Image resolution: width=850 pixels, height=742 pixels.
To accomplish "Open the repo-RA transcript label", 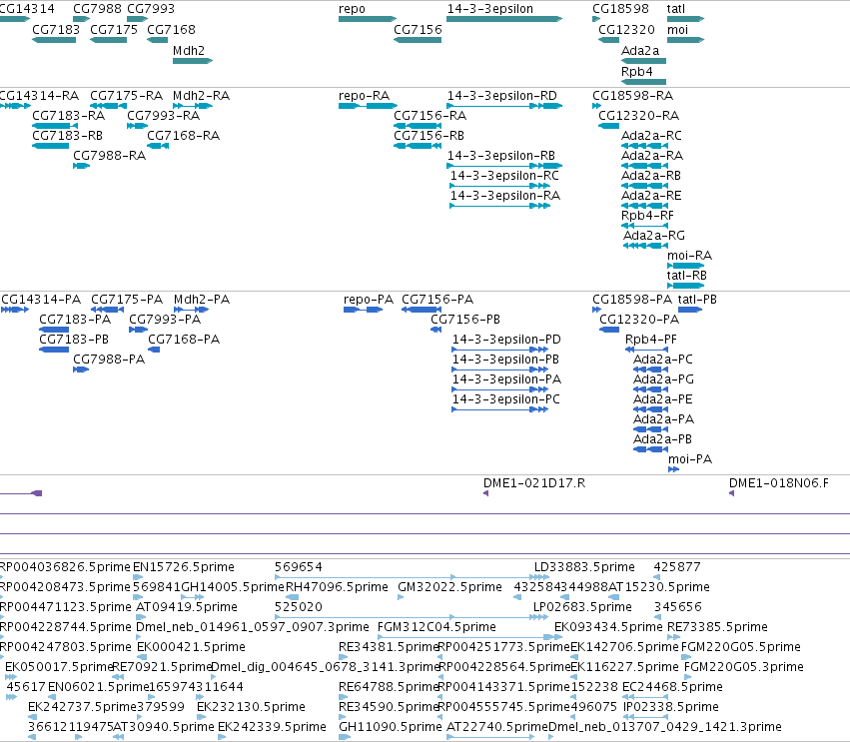I will pos(365,96).
